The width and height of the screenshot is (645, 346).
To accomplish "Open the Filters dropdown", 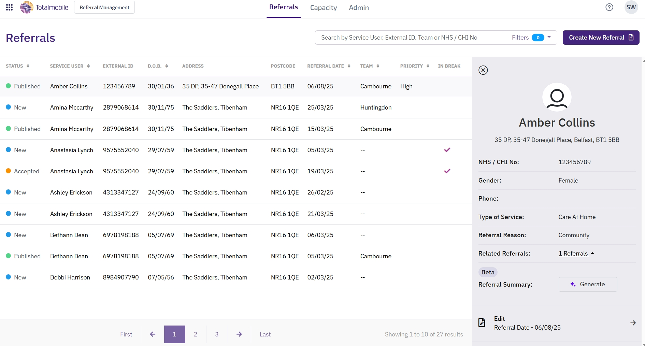I will (x=531, y=38).
